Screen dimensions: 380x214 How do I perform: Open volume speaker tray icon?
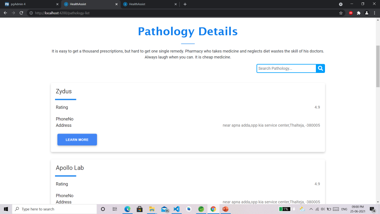(x=323, y=209)
